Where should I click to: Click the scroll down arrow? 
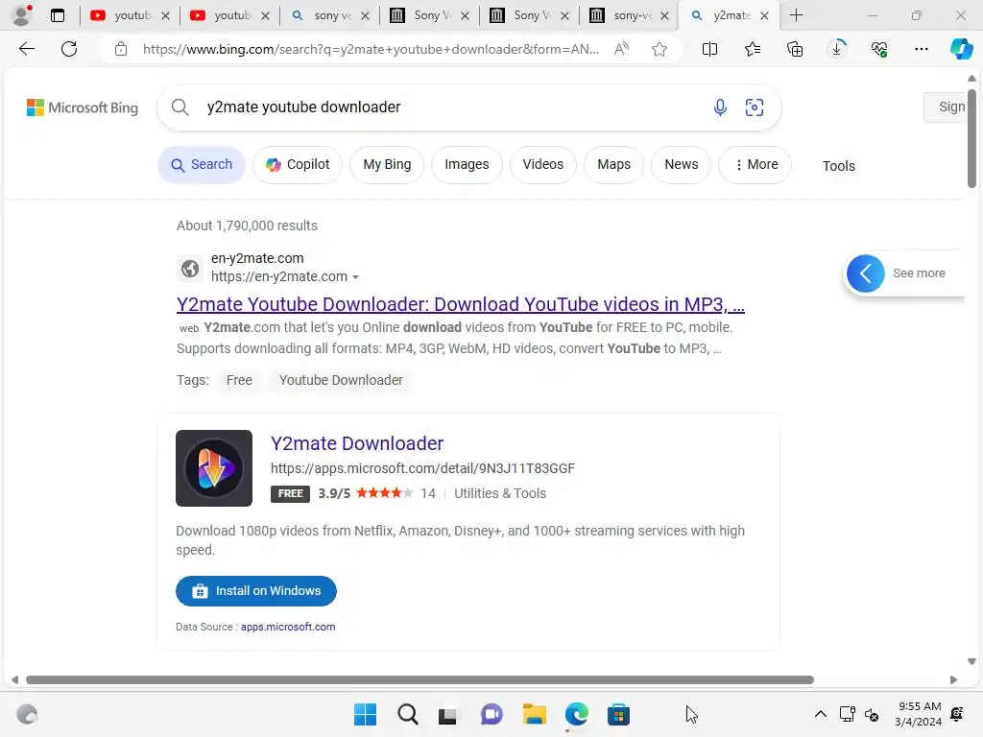[971, 661]
